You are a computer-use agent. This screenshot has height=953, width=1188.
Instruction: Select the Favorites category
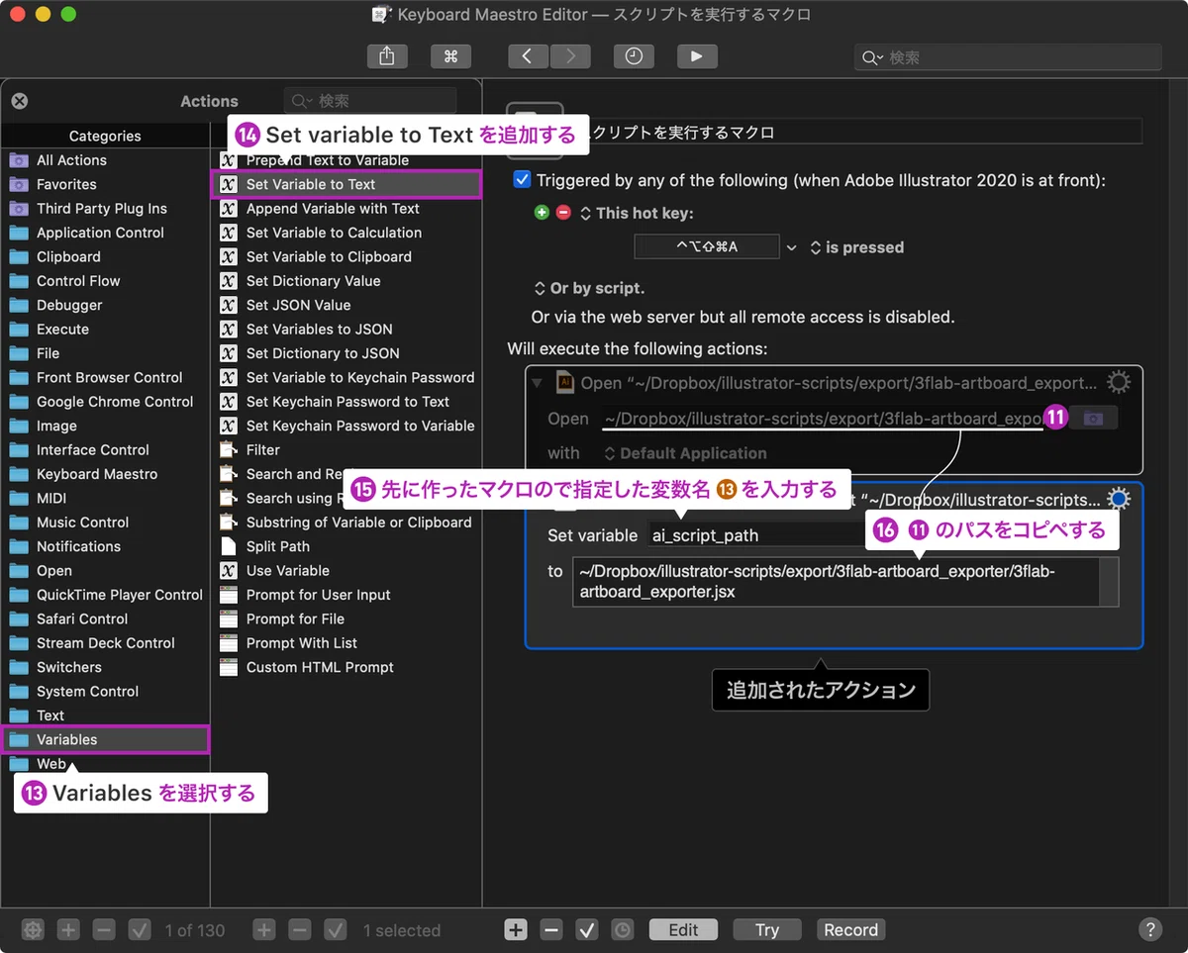[x=105, y=184]
